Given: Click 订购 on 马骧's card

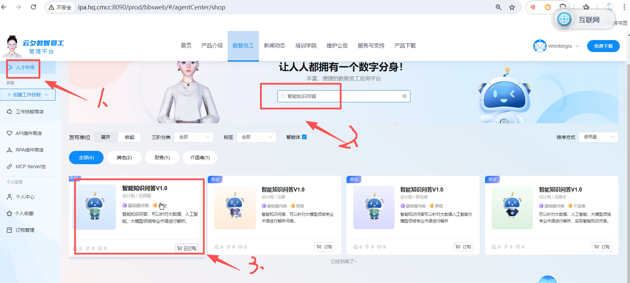Looking at the screenshot, I should (324, 247).
